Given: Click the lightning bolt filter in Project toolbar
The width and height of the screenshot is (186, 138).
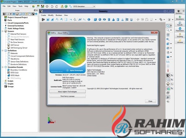Looking at the screenshot, I should point(11,14).
